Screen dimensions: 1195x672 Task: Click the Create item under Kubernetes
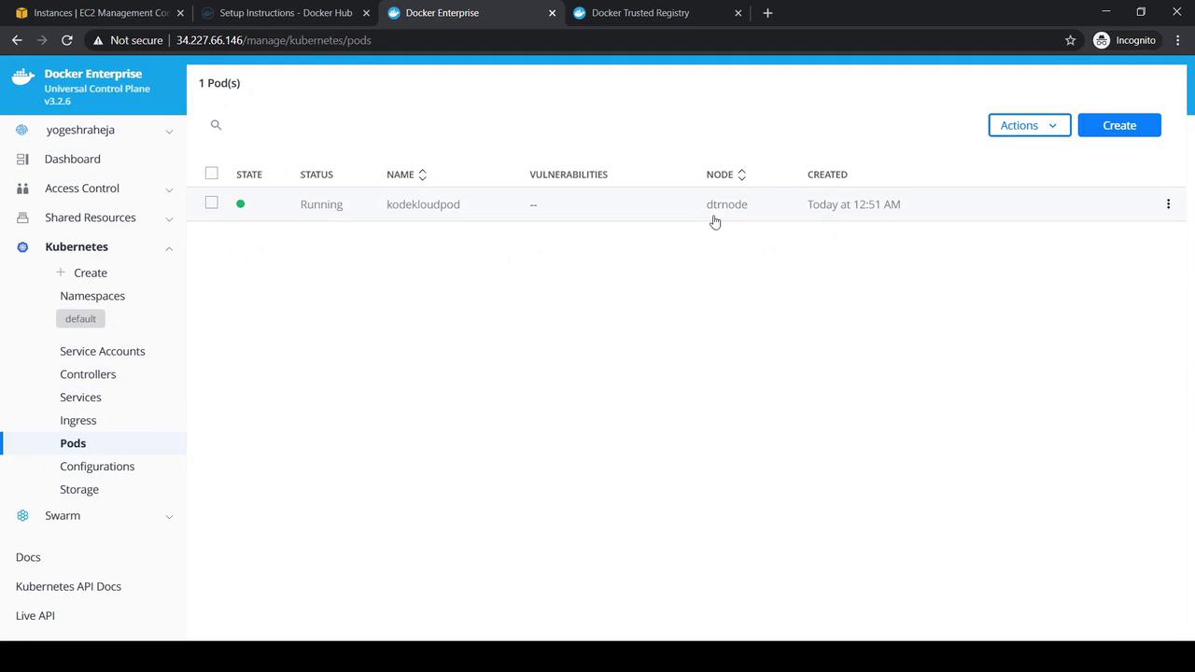[91, 273]
